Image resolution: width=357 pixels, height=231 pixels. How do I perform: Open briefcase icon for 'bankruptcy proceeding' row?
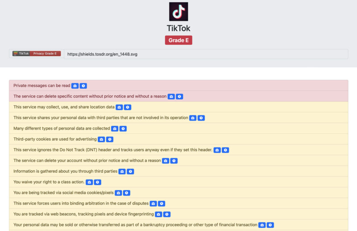[x=262, y=225]
